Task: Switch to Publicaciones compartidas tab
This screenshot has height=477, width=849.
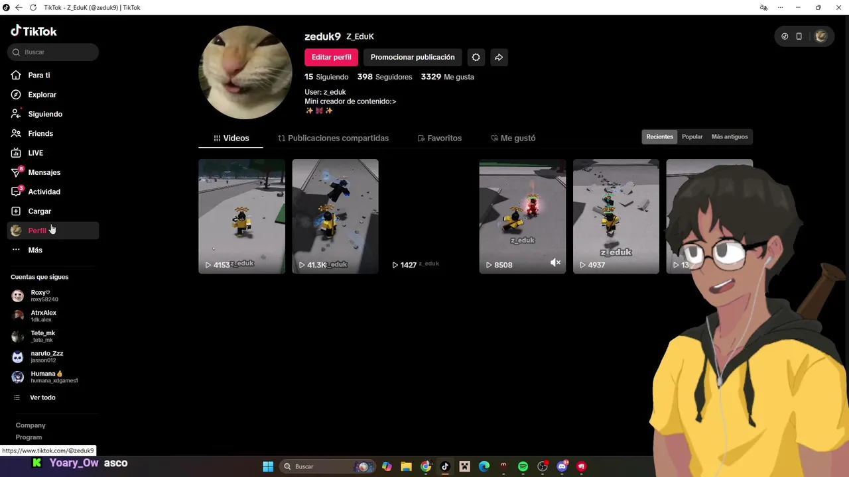Action: 333,138
